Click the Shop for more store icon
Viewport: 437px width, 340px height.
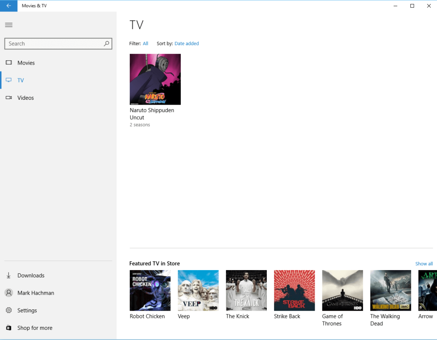tap(9, 328)
